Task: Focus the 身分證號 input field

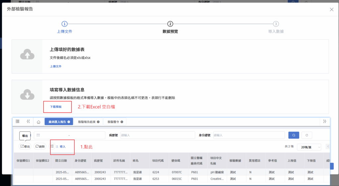Action: (x=249, y=135)
